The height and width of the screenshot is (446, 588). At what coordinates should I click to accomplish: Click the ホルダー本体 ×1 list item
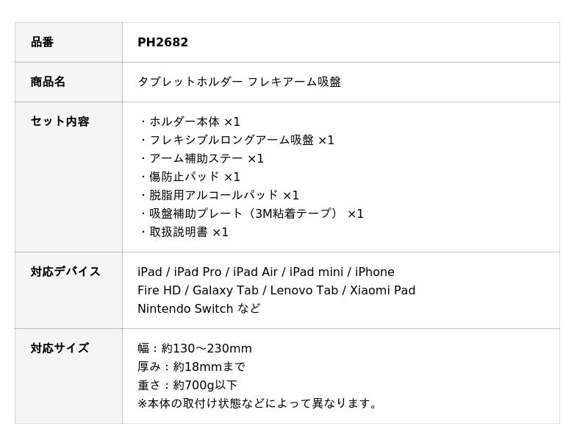coord(190,122)
